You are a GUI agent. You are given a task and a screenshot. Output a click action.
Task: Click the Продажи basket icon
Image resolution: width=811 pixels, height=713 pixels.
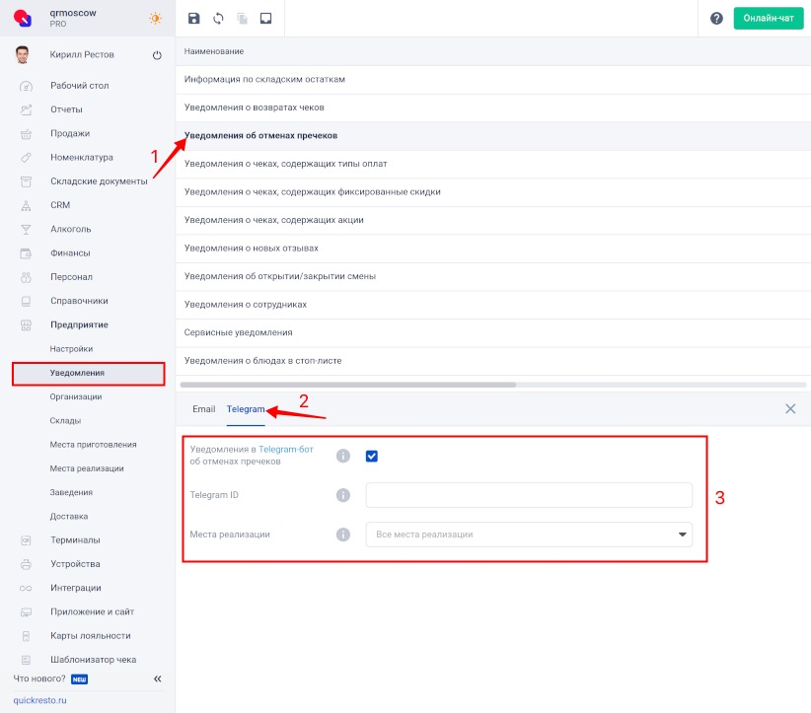click(x=26, y=134)
